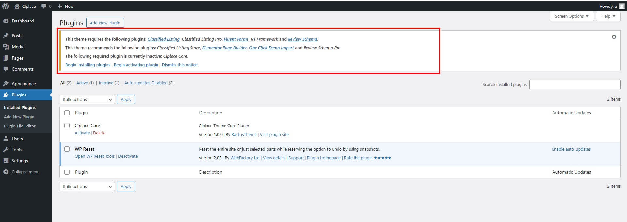627x222 pixels.
Task: Click the Tools wrench icon
Action: (6, 150)
